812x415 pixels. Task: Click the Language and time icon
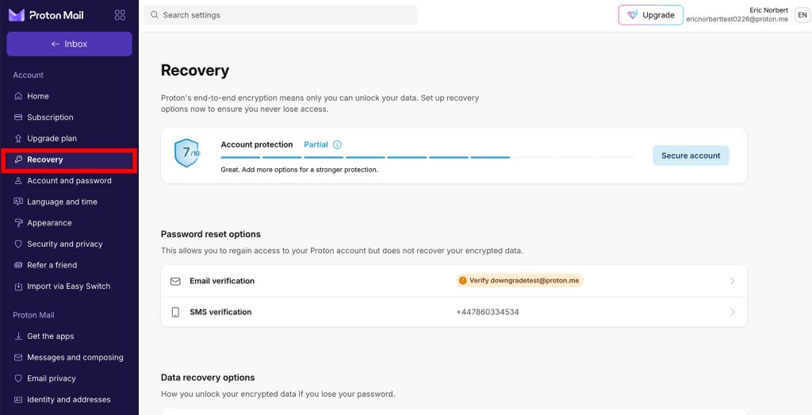coord(18,202)
